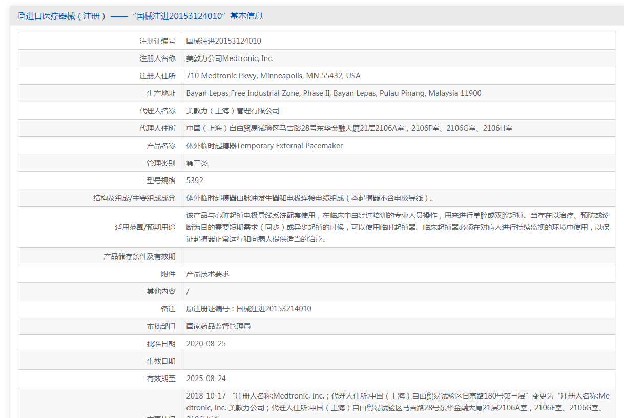Click the 产品名称 label
The image size is (624, 418).
coord(161,146)
